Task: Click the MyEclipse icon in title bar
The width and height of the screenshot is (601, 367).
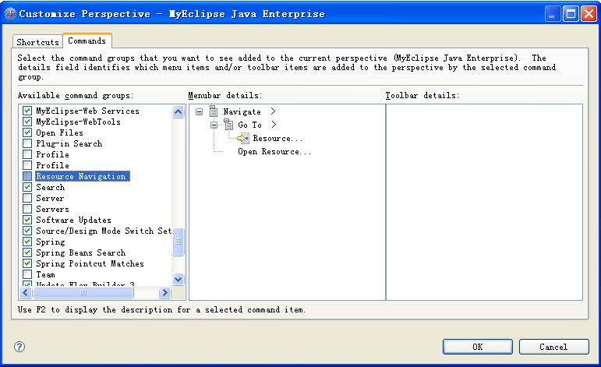Action: (10, 14)
